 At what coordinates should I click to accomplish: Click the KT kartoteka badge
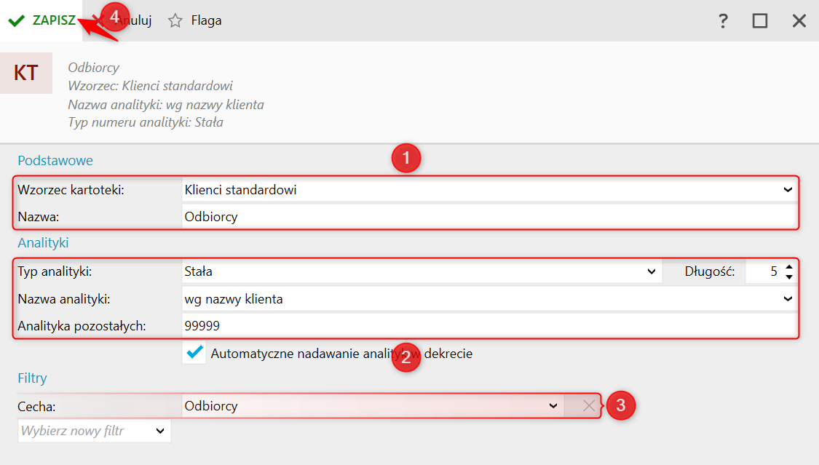point(26,73)
